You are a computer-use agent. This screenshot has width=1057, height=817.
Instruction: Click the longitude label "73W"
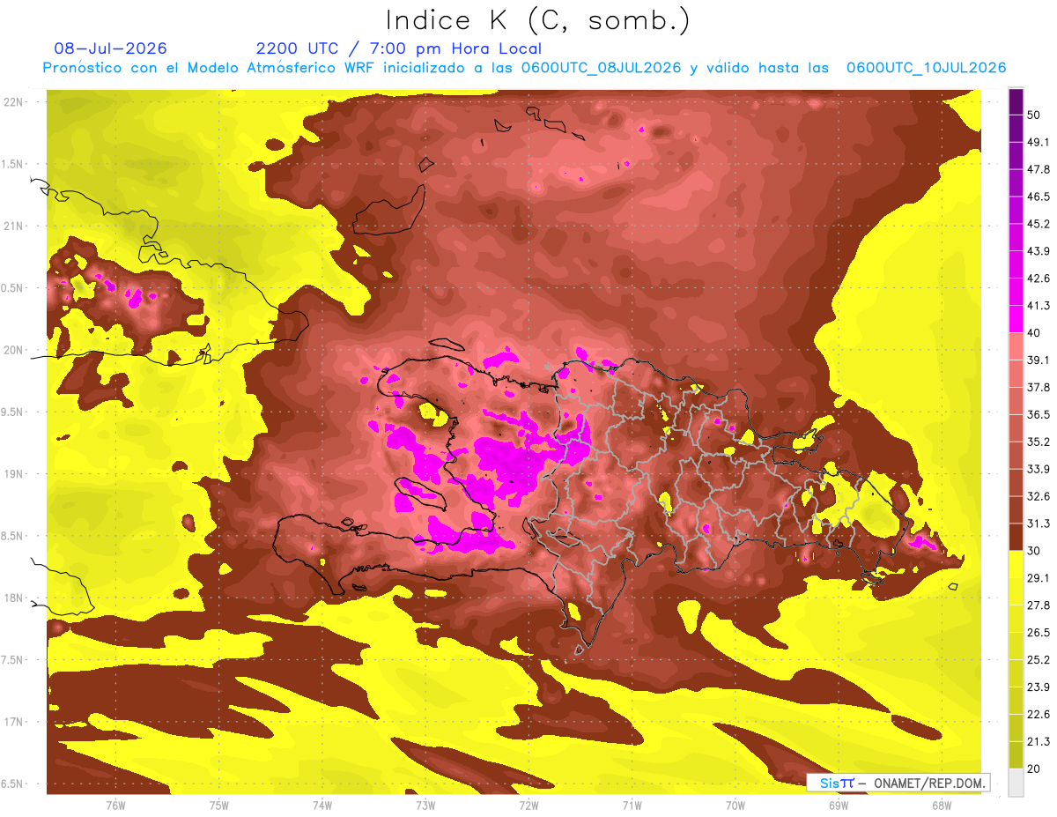(x=425, y=805)
